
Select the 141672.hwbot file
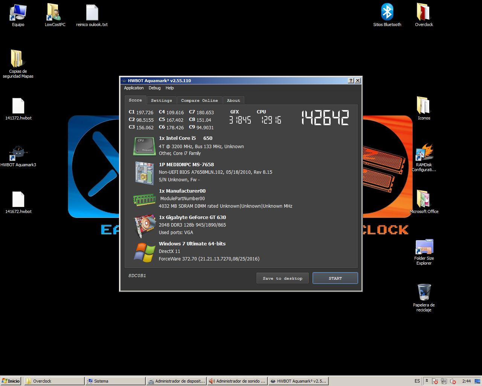point(18,202)
